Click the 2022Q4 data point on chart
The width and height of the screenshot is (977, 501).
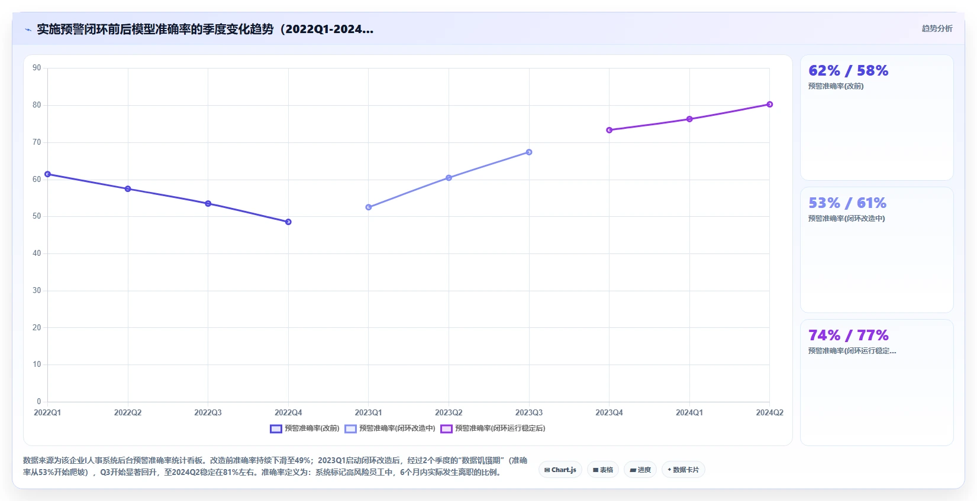tap(288, 222)
